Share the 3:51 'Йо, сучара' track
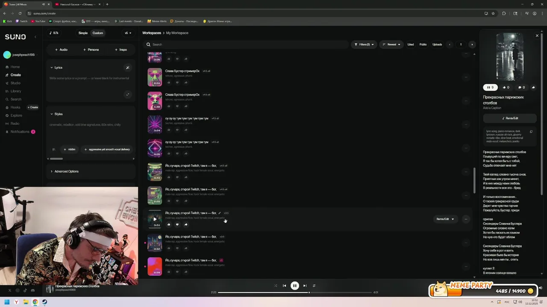The height and width of the screenshot is (307, 547). (186, 224)
